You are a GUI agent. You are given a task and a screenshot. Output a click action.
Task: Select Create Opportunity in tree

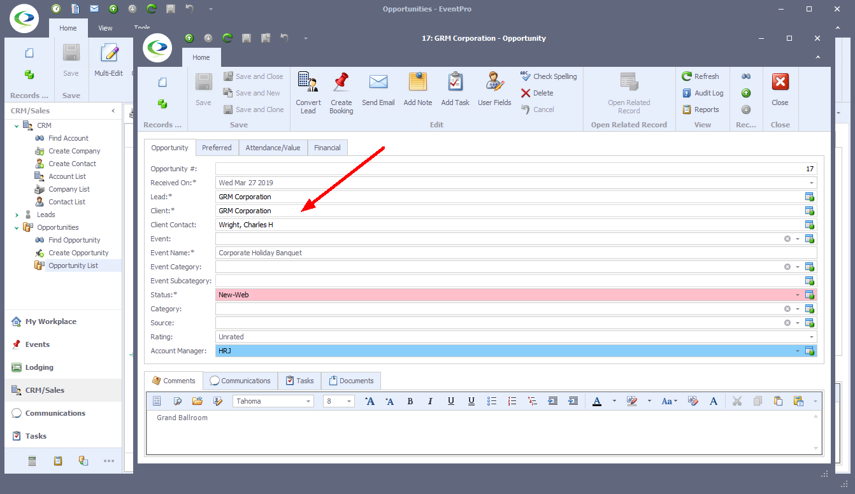[78, 253]
